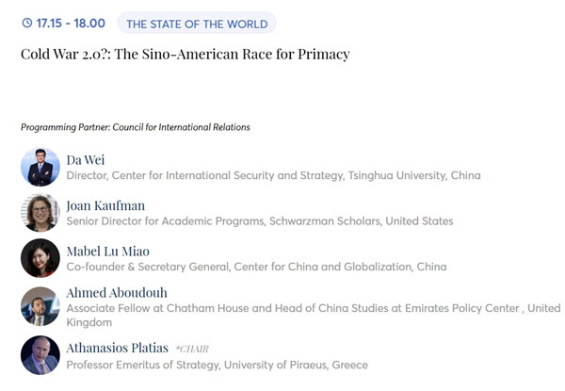
Task: Open Joan Kaufman's profile photo
Action: 40,213
